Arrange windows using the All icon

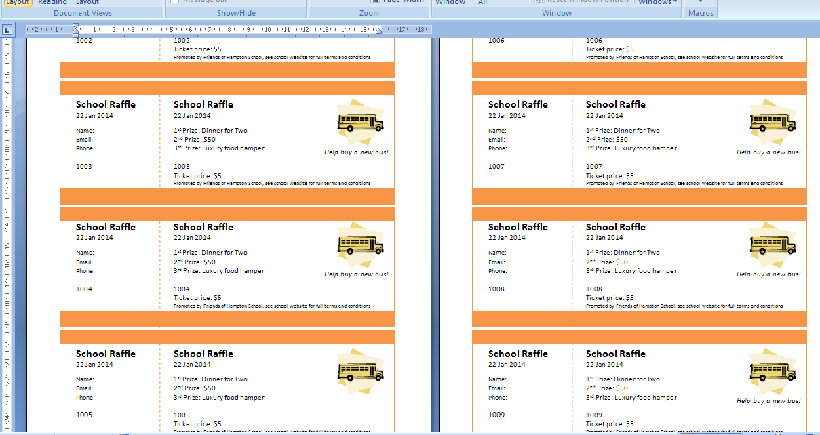pos(482,2)
